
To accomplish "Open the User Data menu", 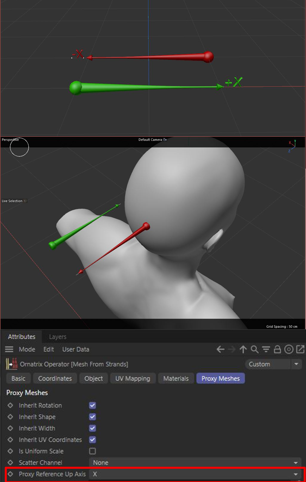I will pos(76,349).
